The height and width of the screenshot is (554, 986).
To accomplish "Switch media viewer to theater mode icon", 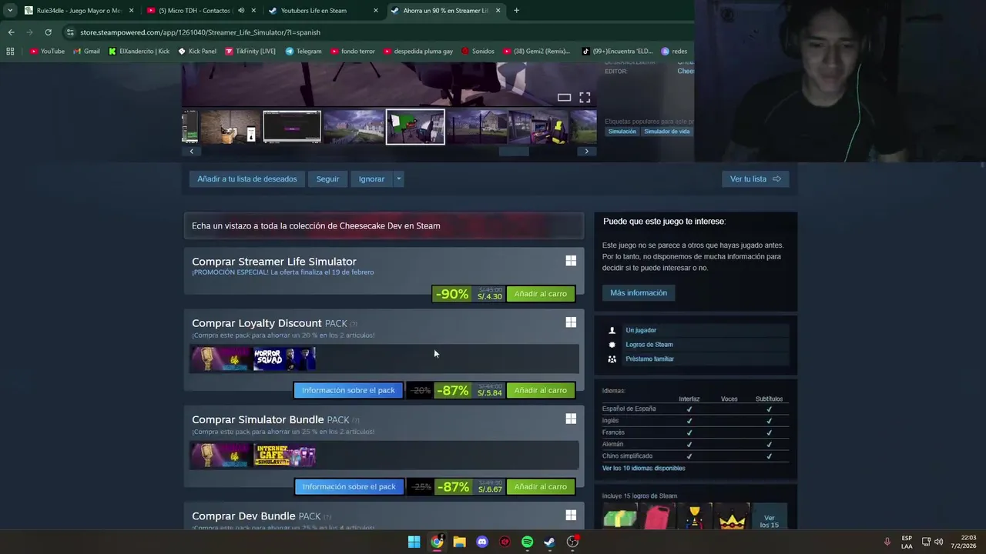I will [x=564, y=97].
